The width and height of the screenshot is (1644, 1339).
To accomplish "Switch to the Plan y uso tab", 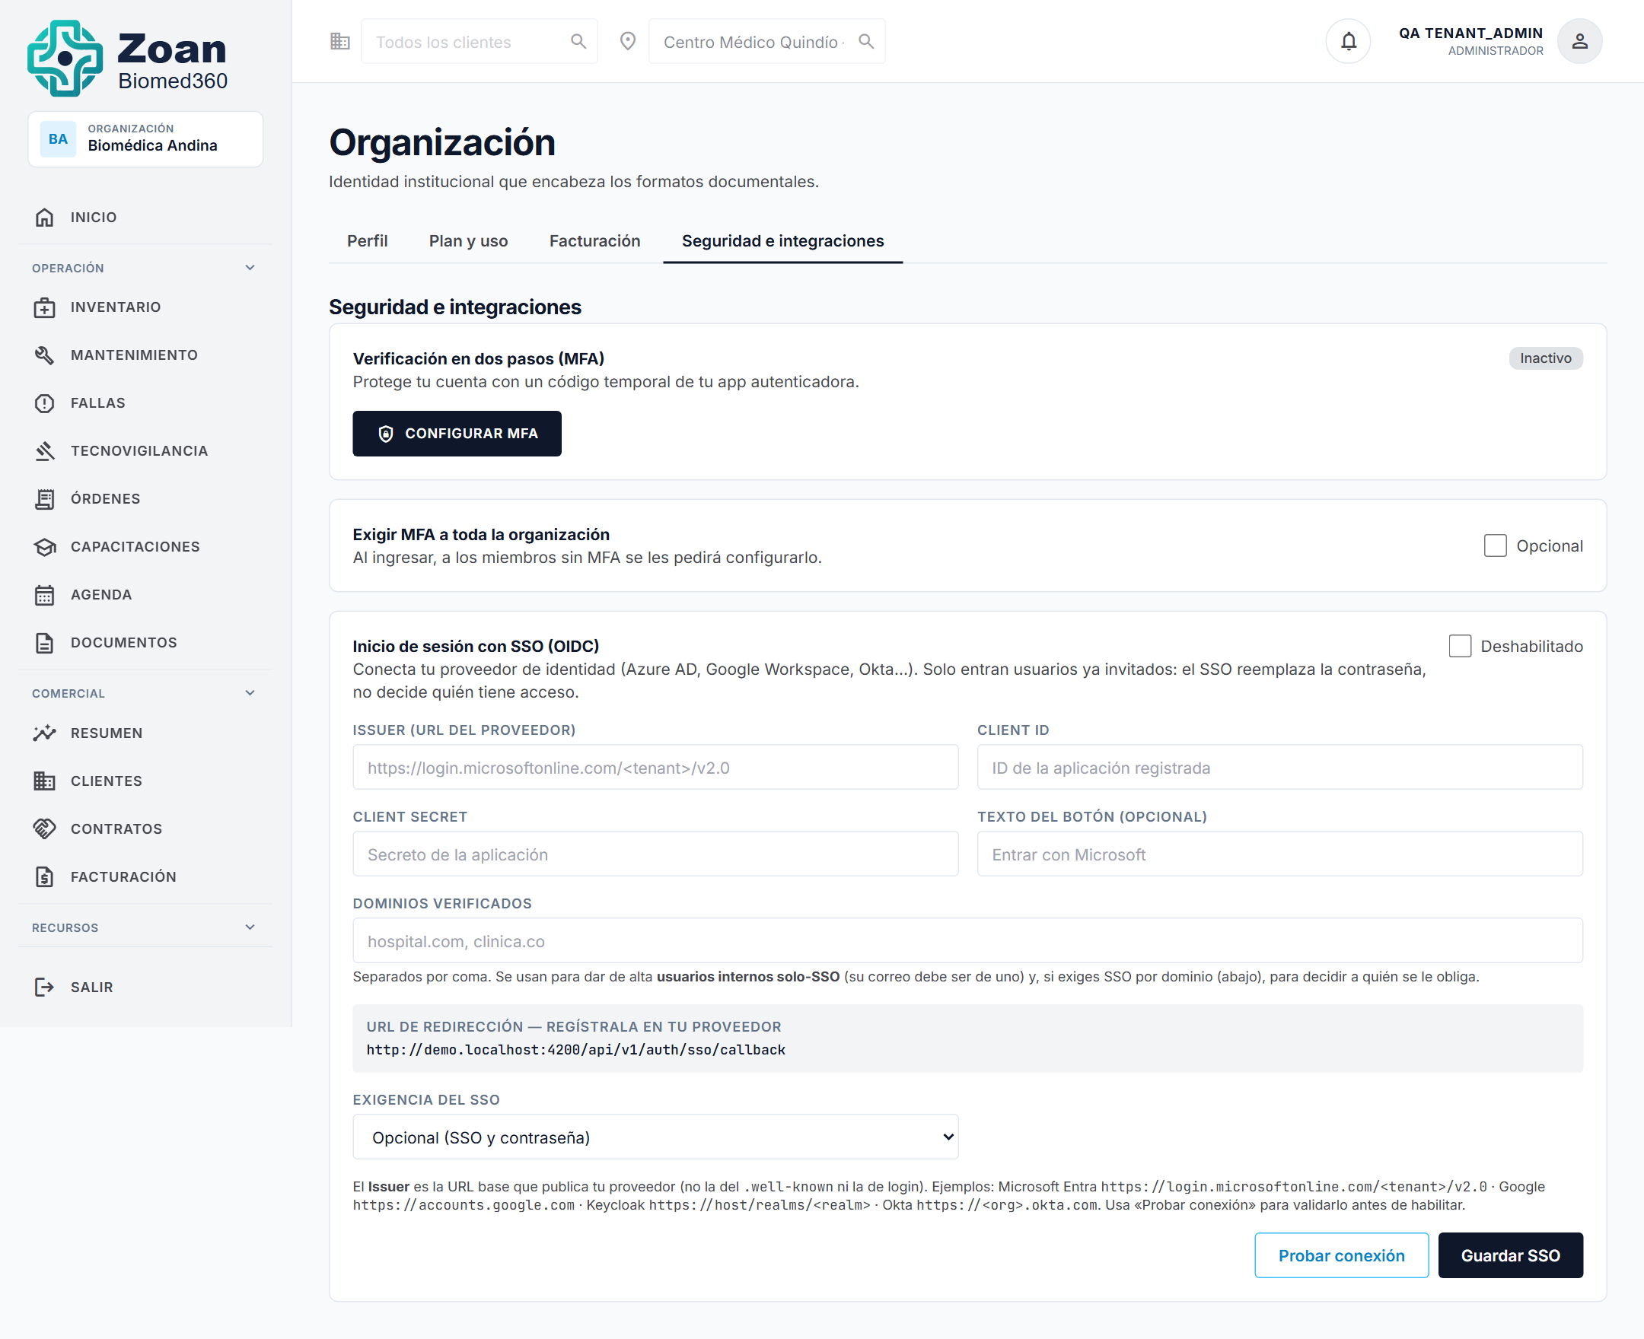I will 468,240.
